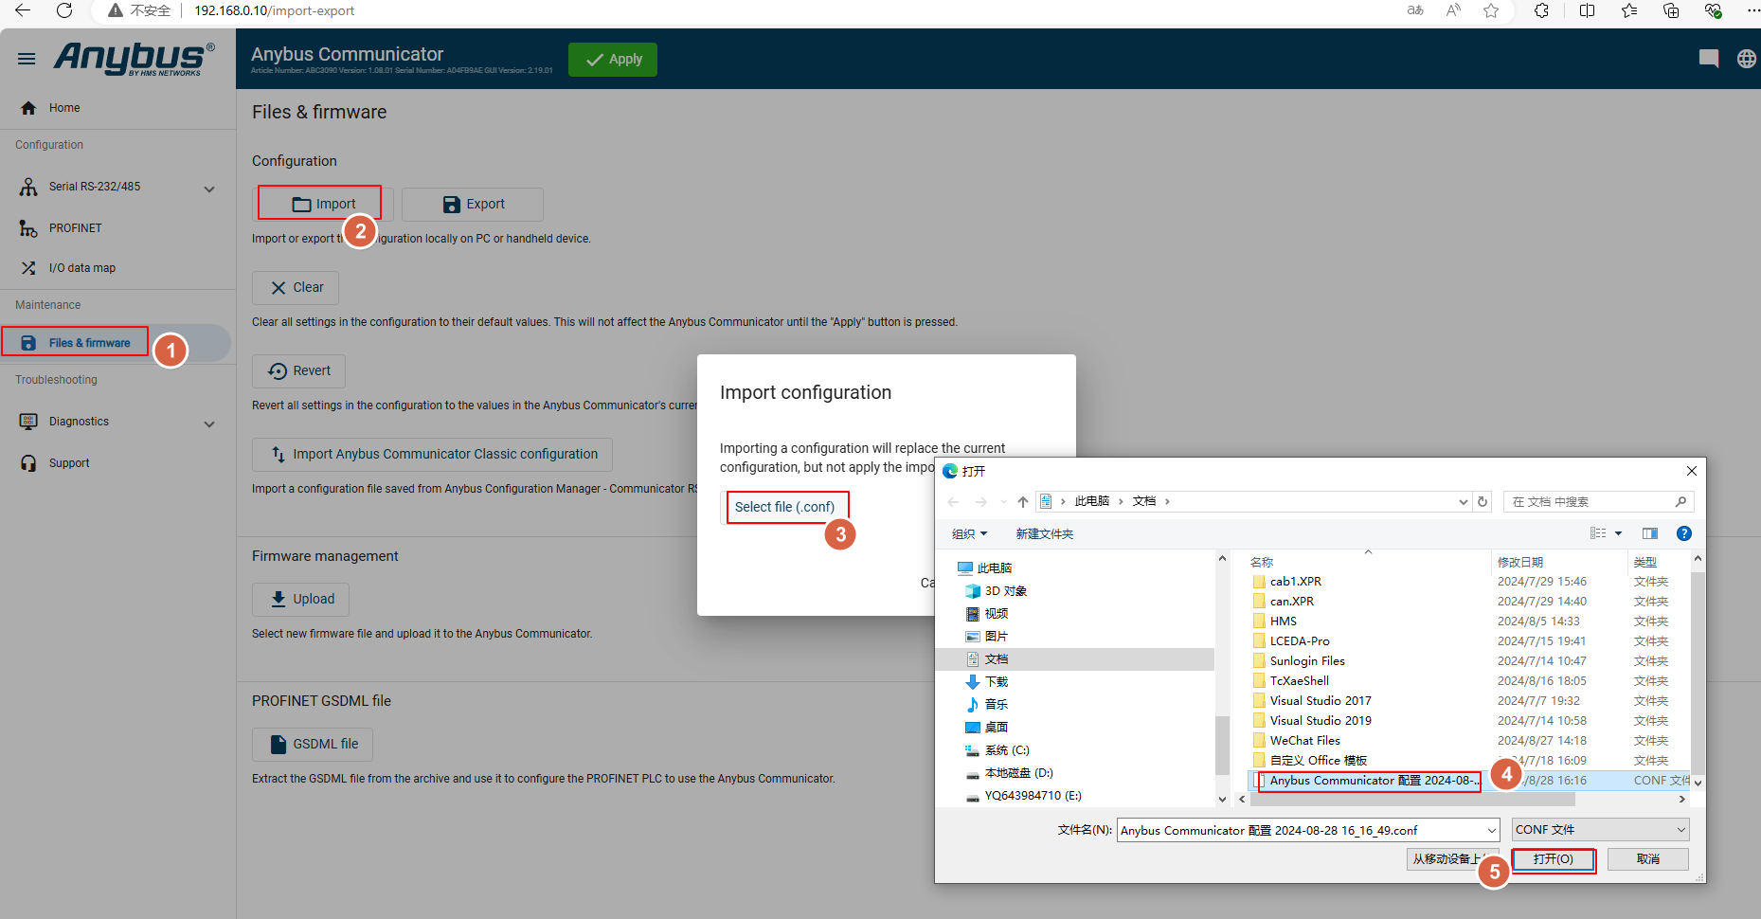Toggle browser split screen icon
1761x919 pixels.
(x=1587, y=10)
